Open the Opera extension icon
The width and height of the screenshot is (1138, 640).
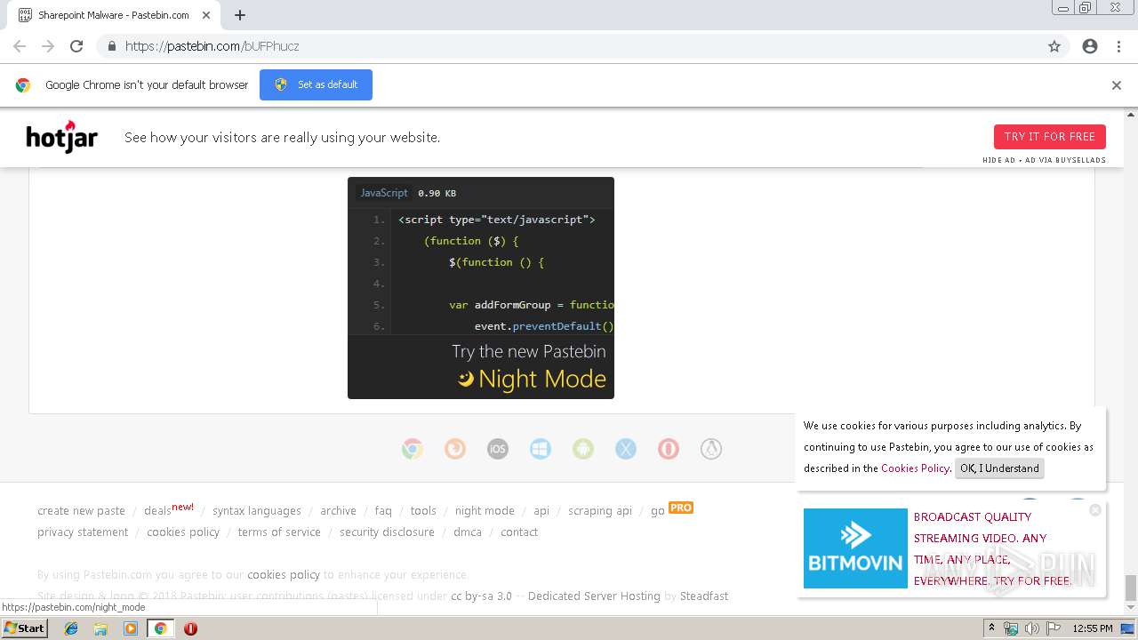tap(668, 449)
